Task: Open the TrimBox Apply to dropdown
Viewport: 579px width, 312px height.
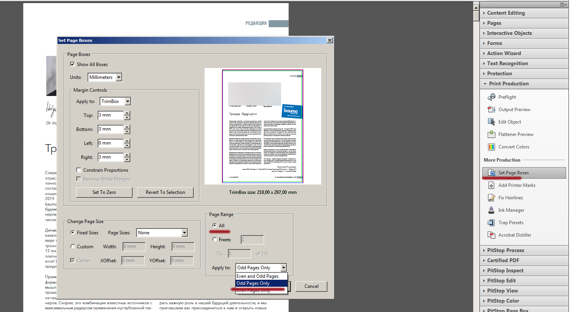Action: 115,101
